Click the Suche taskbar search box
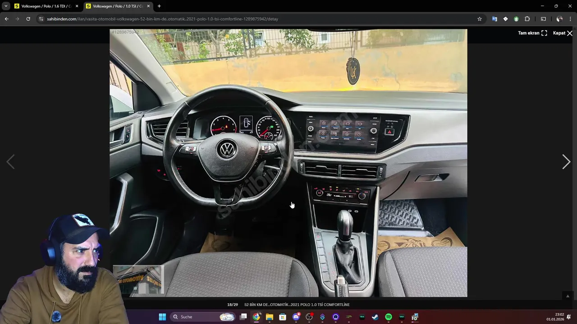Viewport: 577px width, 324px height. pos(203,317)
